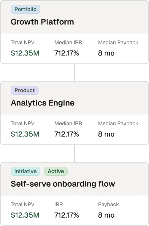Select the Active status badge

click(x=56, y=171)
